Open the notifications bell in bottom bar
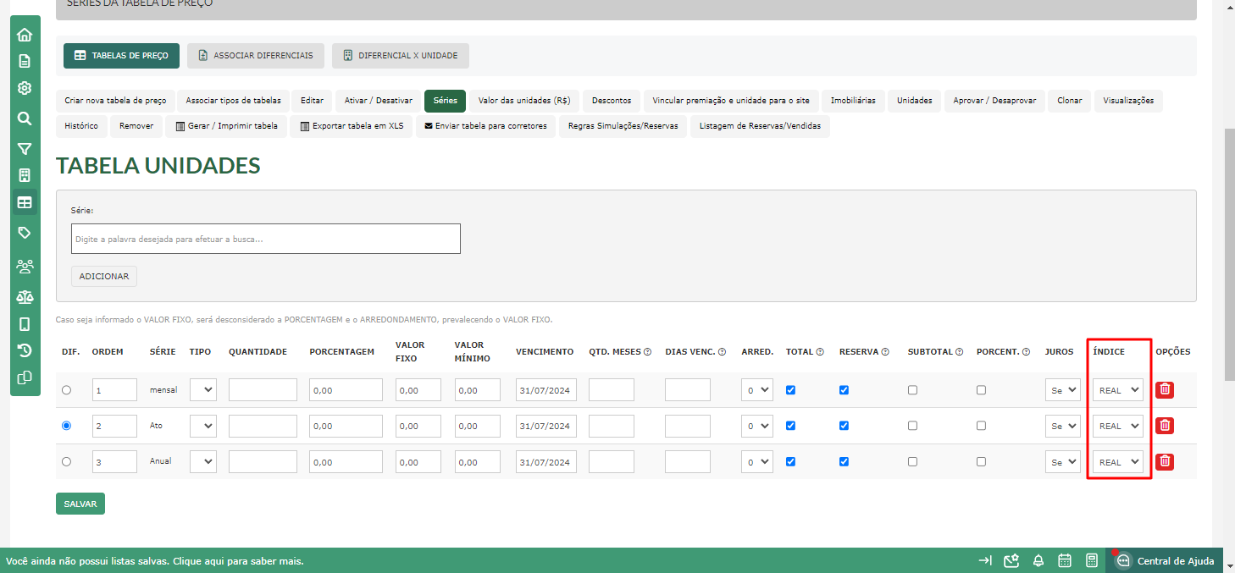This screenshot has height=573, width=1235. pos(1038,560)
